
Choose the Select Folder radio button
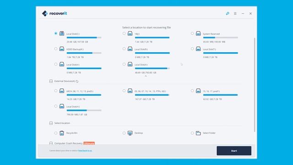[x=192, y=133]
